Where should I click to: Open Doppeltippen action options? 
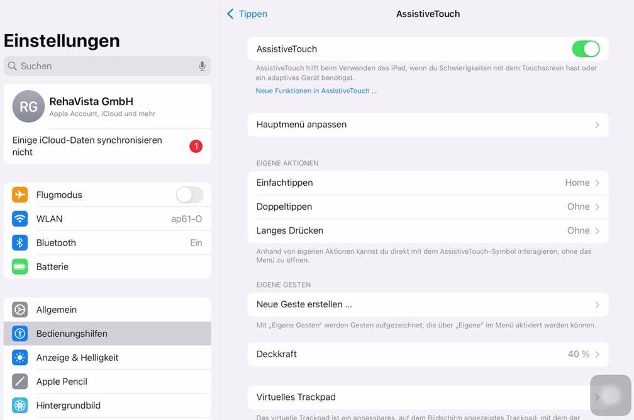[x=428, y=207]
